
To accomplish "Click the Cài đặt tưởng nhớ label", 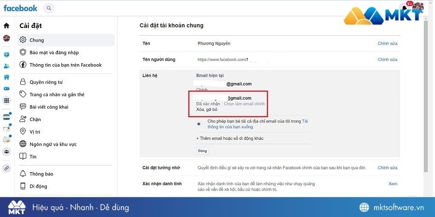I will click(161, 168).
